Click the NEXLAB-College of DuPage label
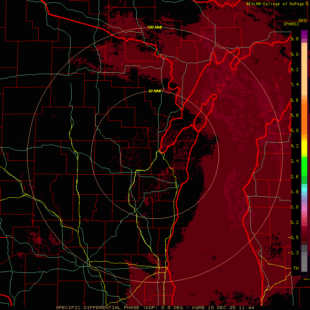 [x=276, y=4]
